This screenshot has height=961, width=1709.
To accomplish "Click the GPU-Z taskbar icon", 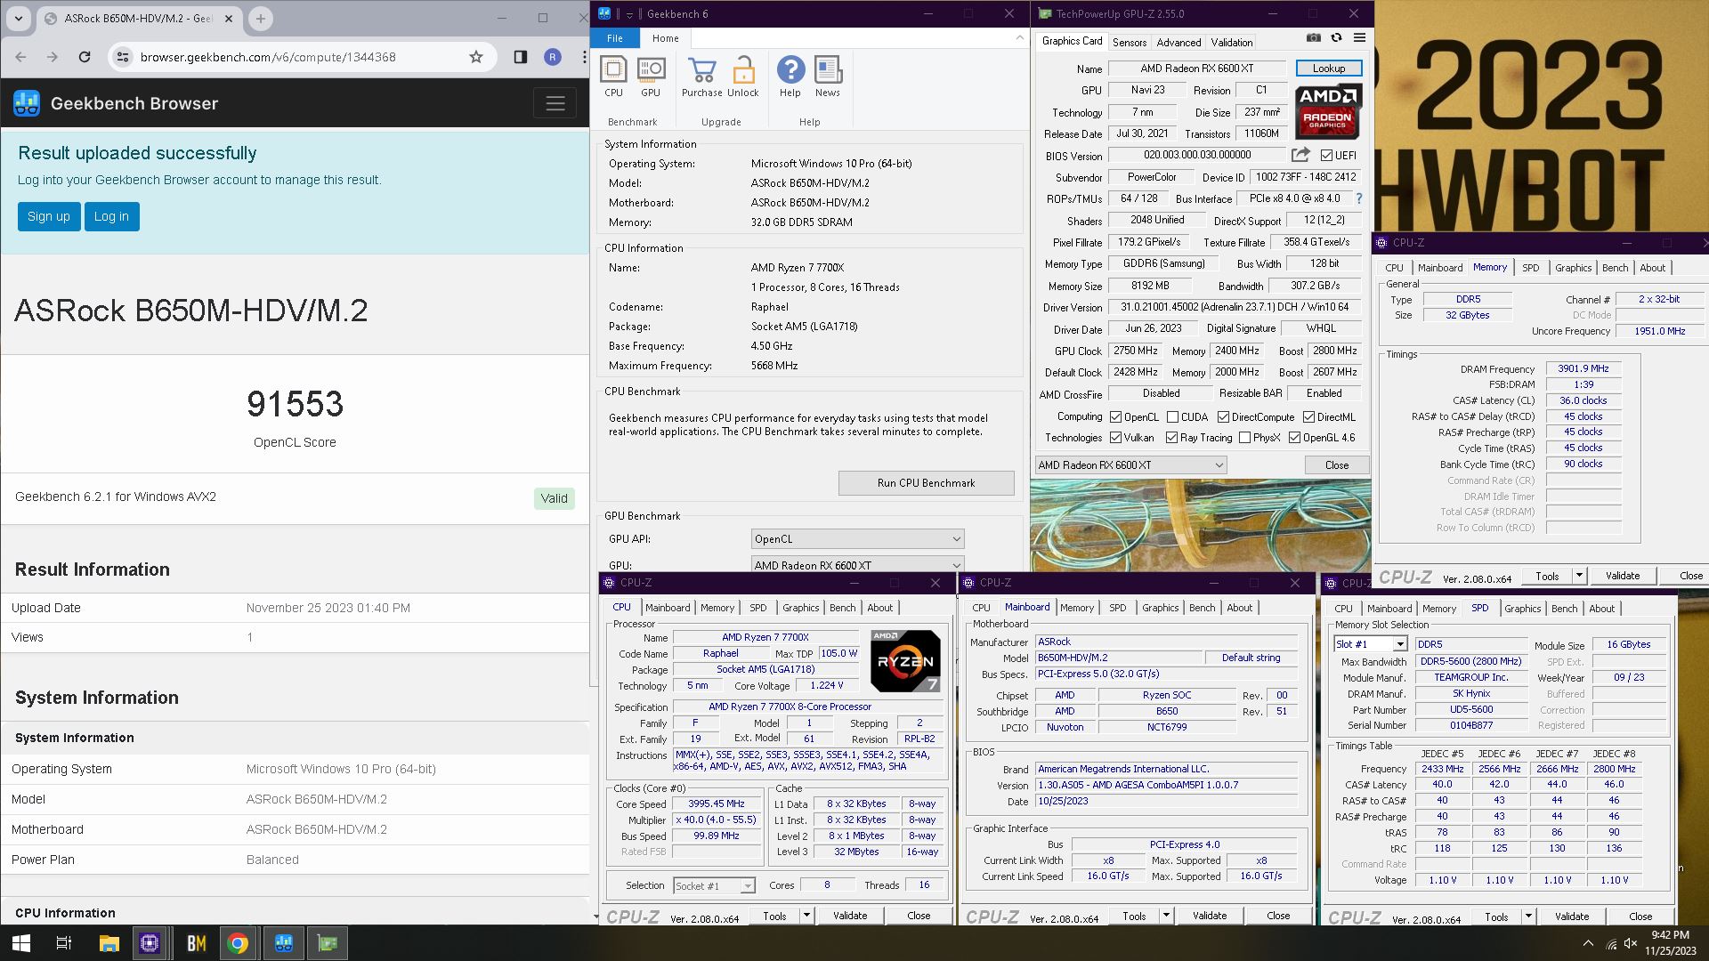I will pos(328,943).
